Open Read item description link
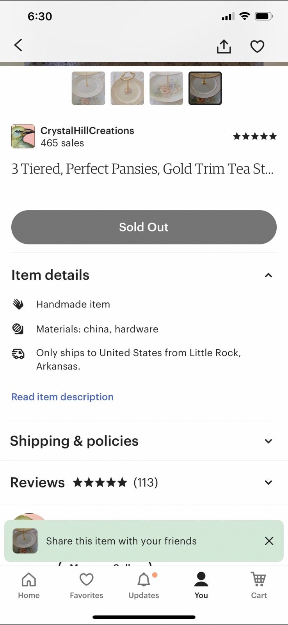Viewport: 288px width, 625px height. coord(62,397)
